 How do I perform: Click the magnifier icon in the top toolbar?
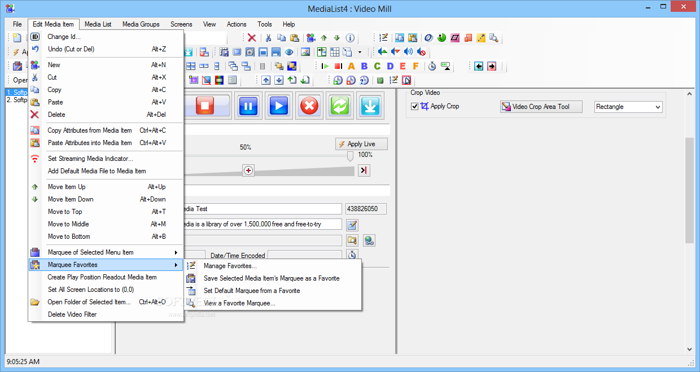click(494, 38)
